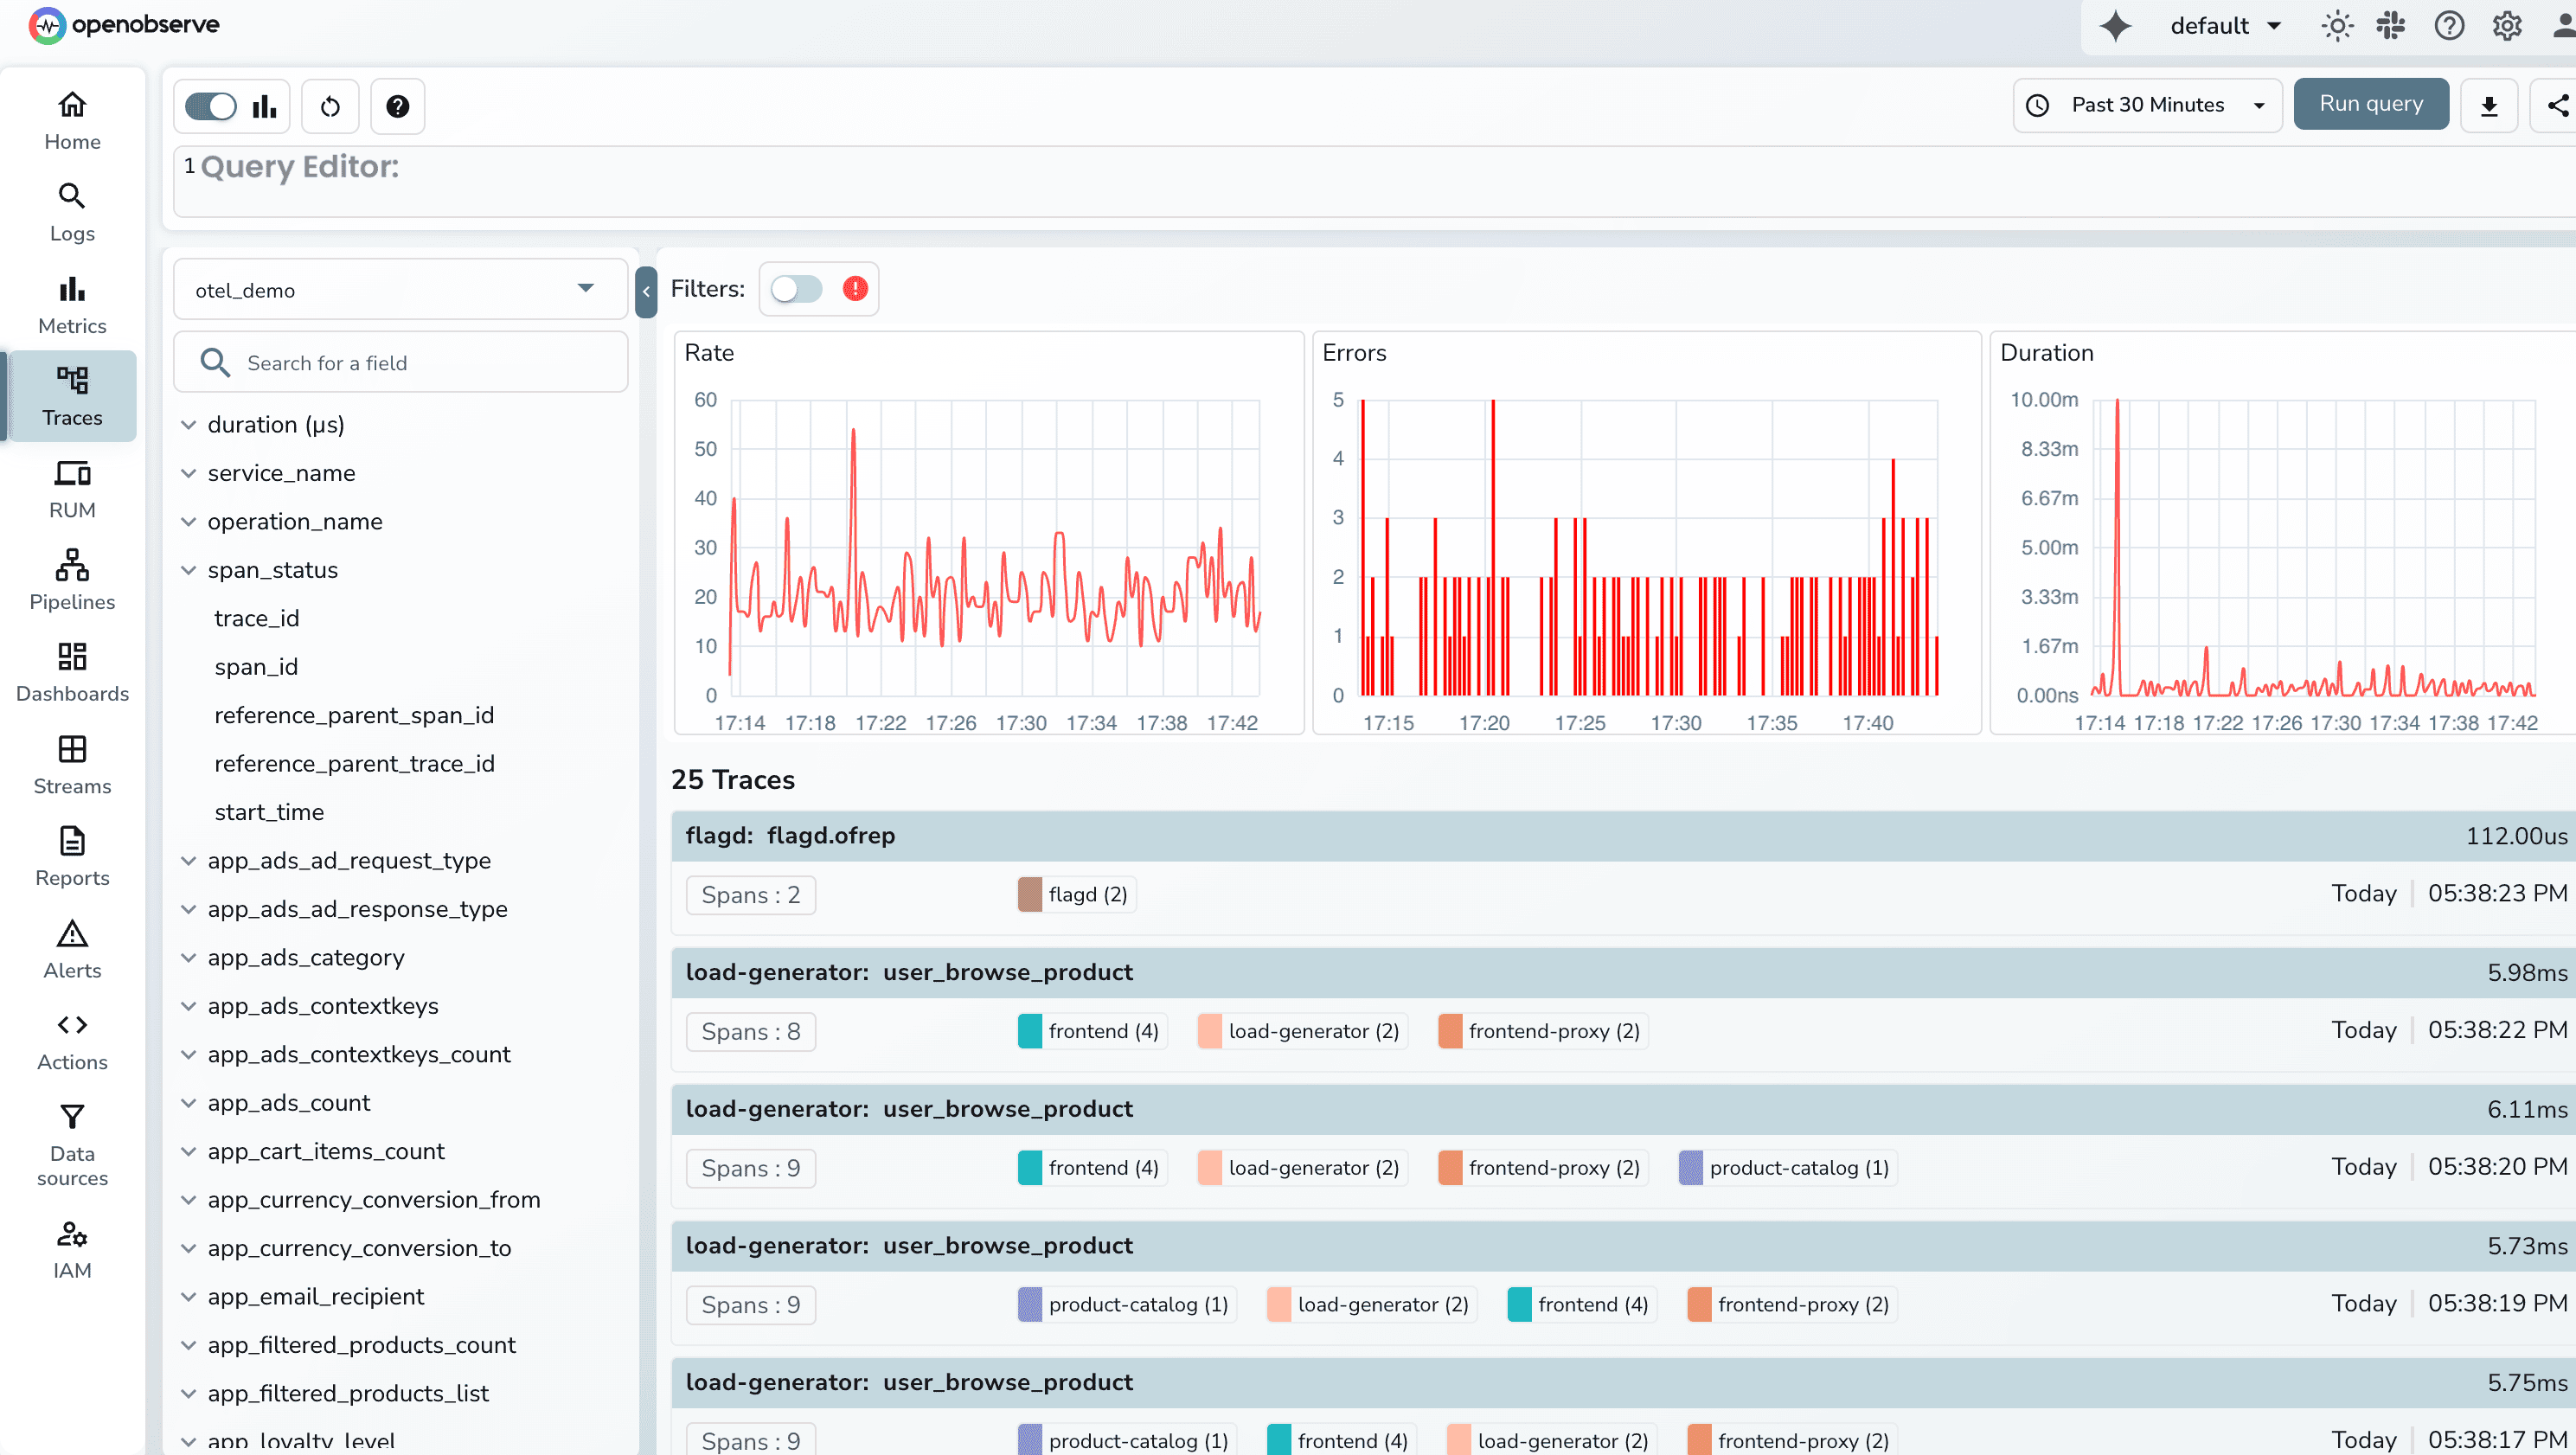Click the teal frontend service color swatch

click(x=1029, y=1030)
